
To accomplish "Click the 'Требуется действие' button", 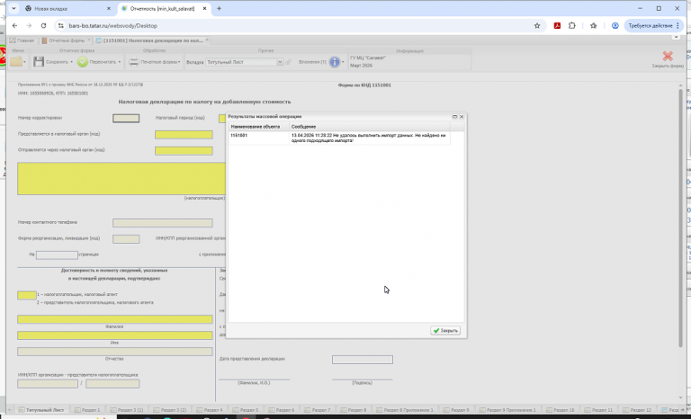I will (654, 25).
